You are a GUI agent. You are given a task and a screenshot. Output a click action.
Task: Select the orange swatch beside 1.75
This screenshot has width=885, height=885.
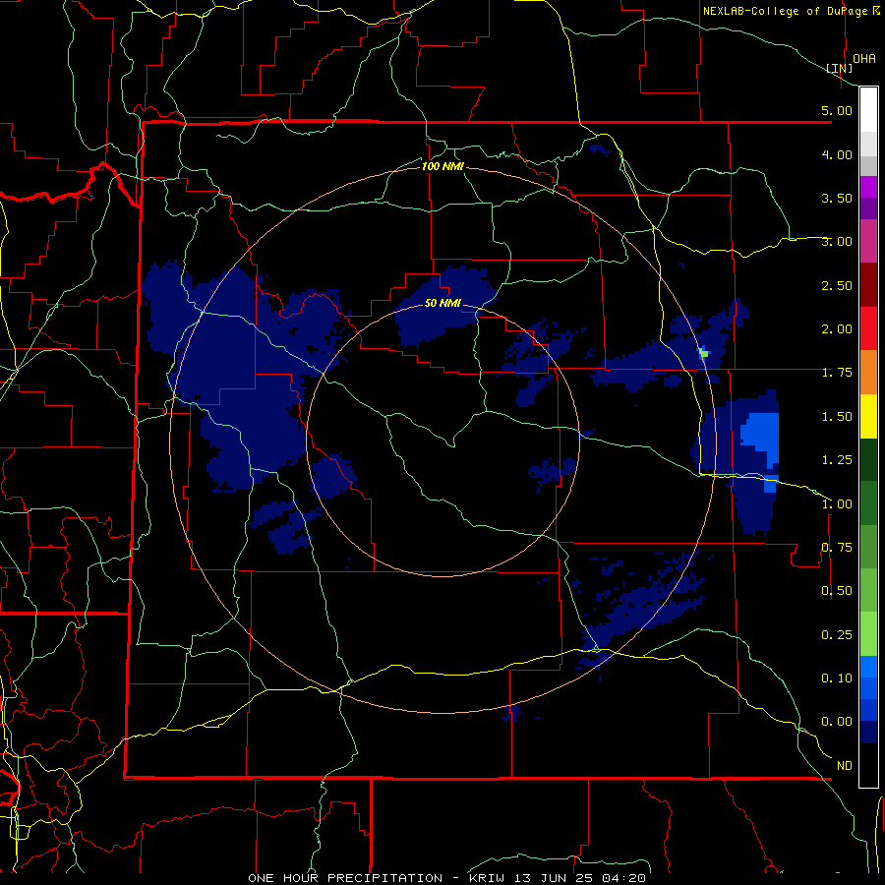click(868, 373)
